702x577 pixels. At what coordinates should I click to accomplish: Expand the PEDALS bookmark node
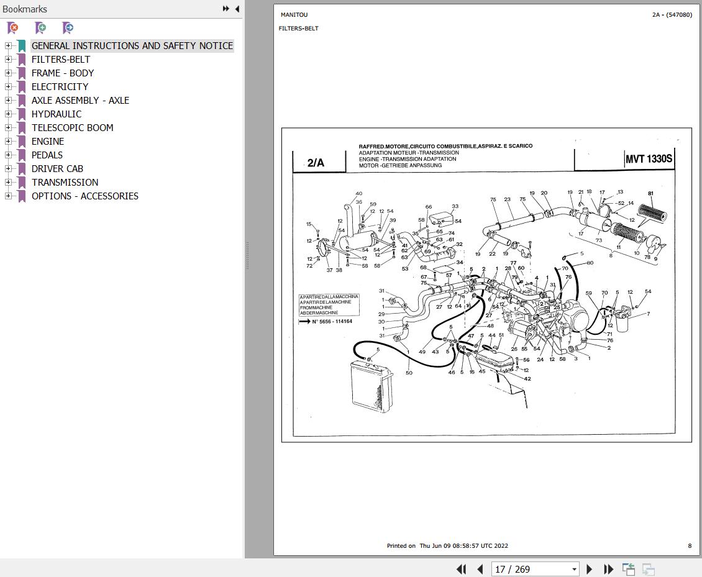[8, 155]
